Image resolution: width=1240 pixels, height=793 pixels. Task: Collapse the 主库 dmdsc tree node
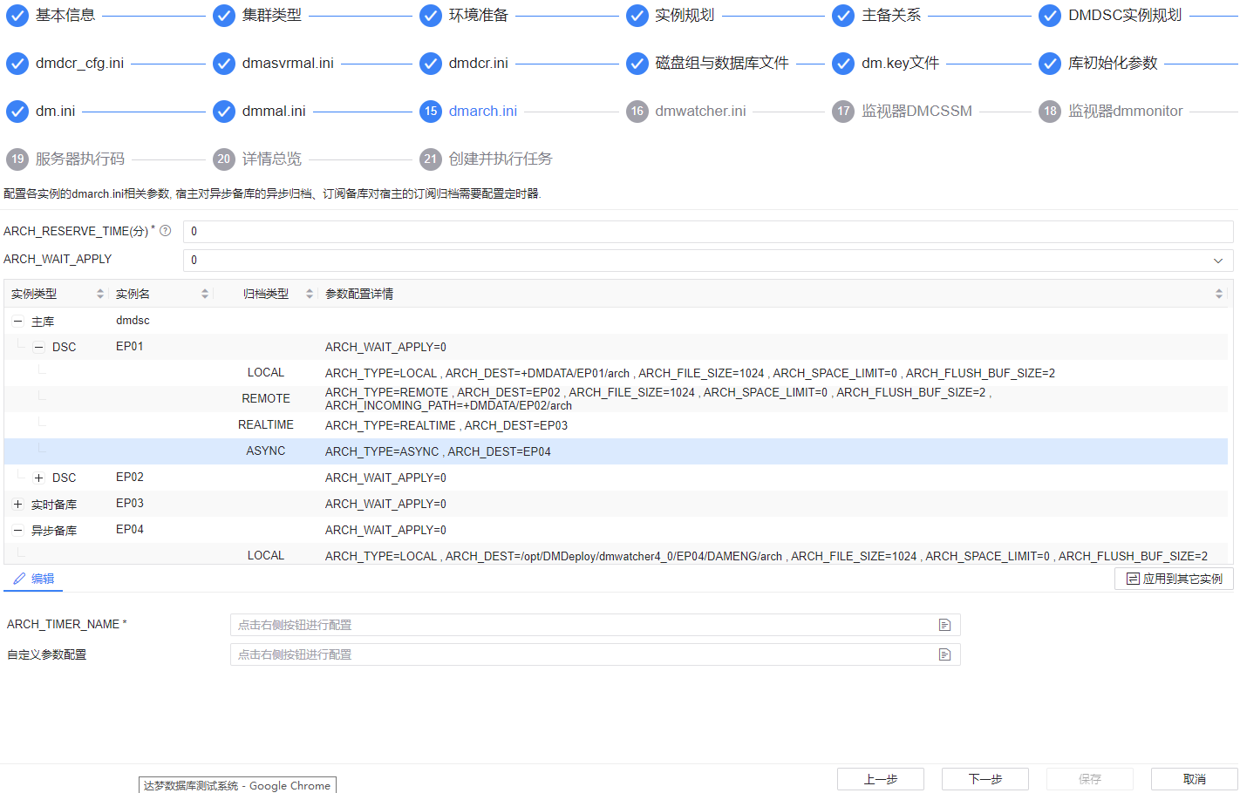point(17,322)
